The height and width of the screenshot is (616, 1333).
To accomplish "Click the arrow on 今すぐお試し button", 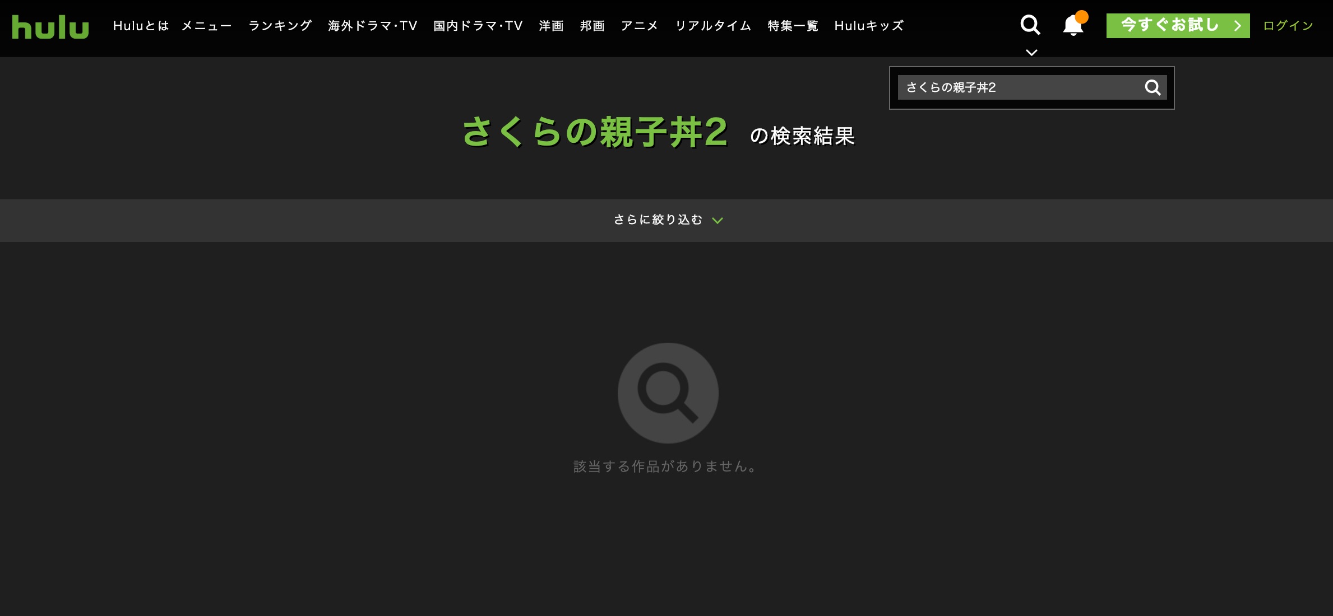I will (1237, 26).
